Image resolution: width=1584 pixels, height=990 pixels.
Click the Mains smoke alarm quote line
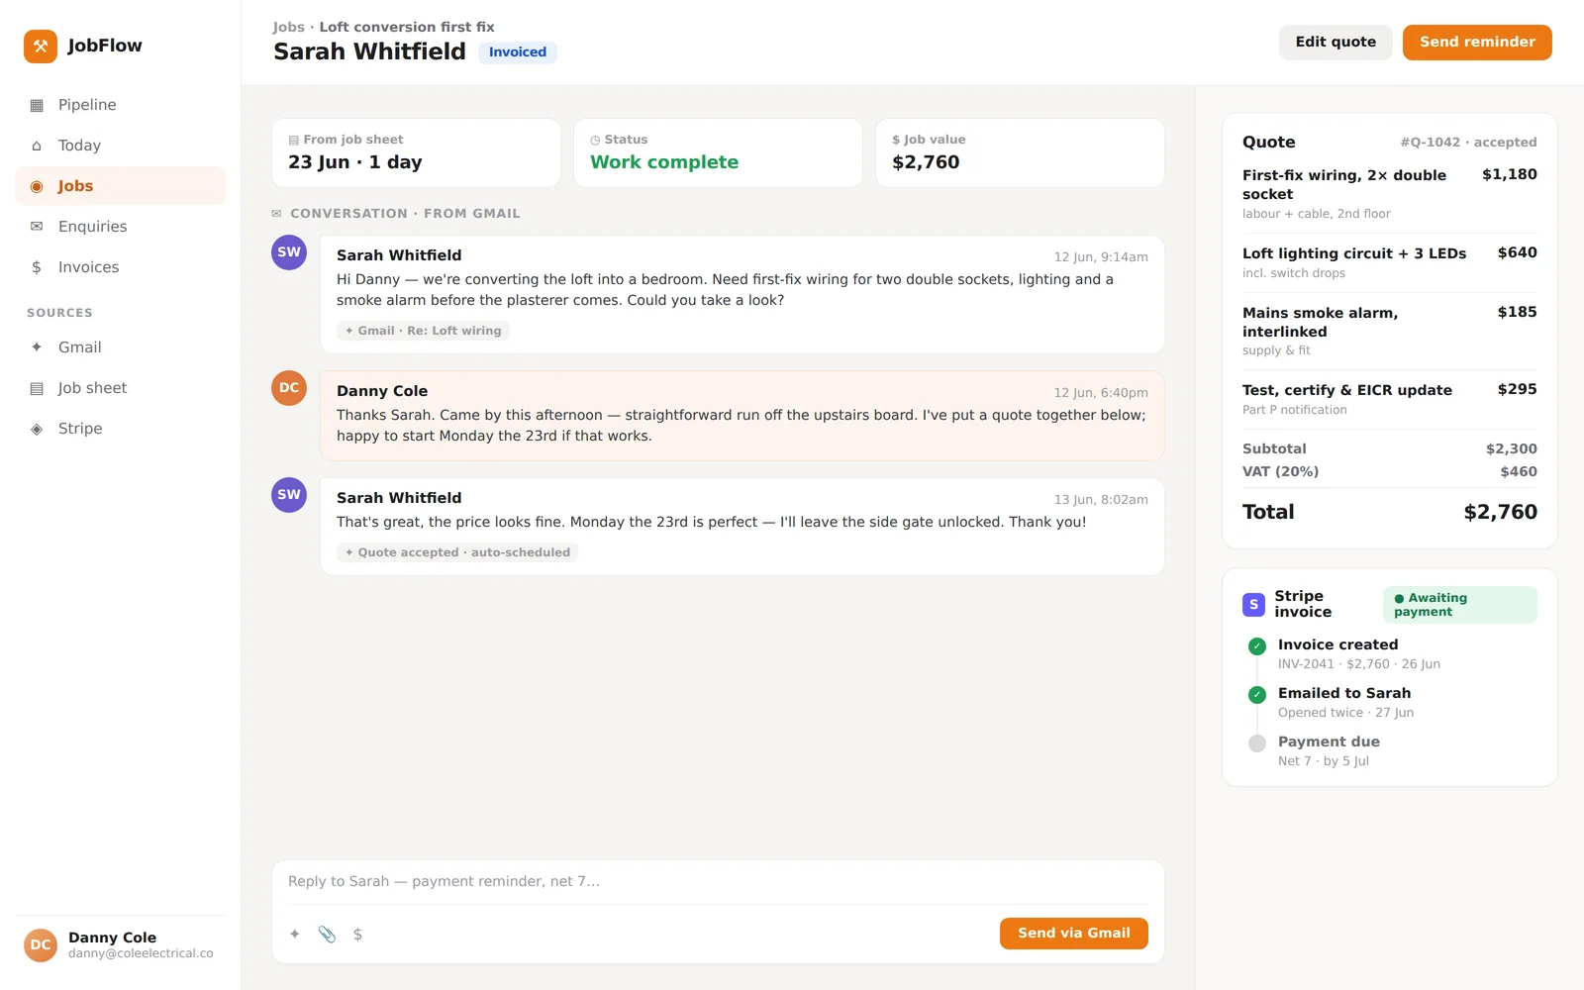click(1390, 331)
